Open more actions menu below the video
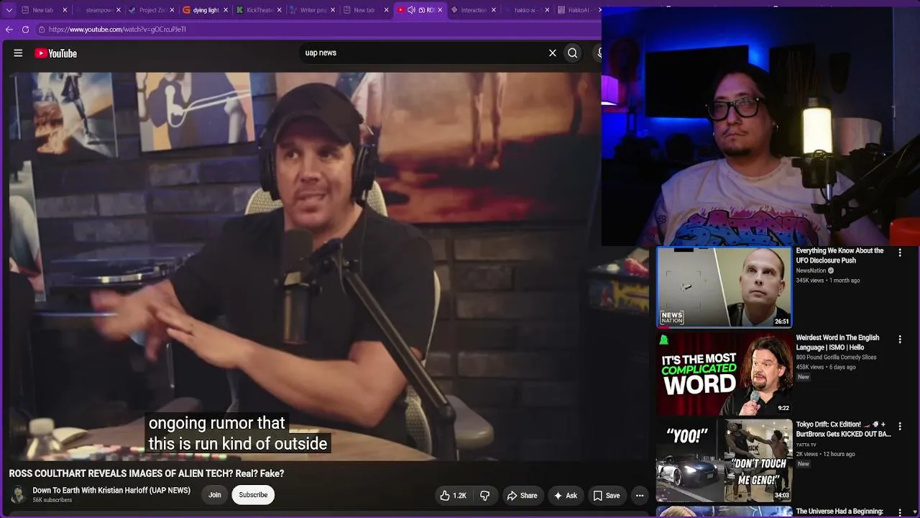Image resolution: width=920 pixels, height=518 pixels. (x=640, y=496)
